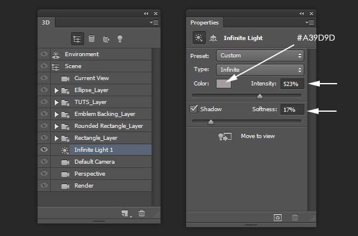Select the light properties sun icon
The width and height of the screenshot is (358, 236).
point(199,38)
